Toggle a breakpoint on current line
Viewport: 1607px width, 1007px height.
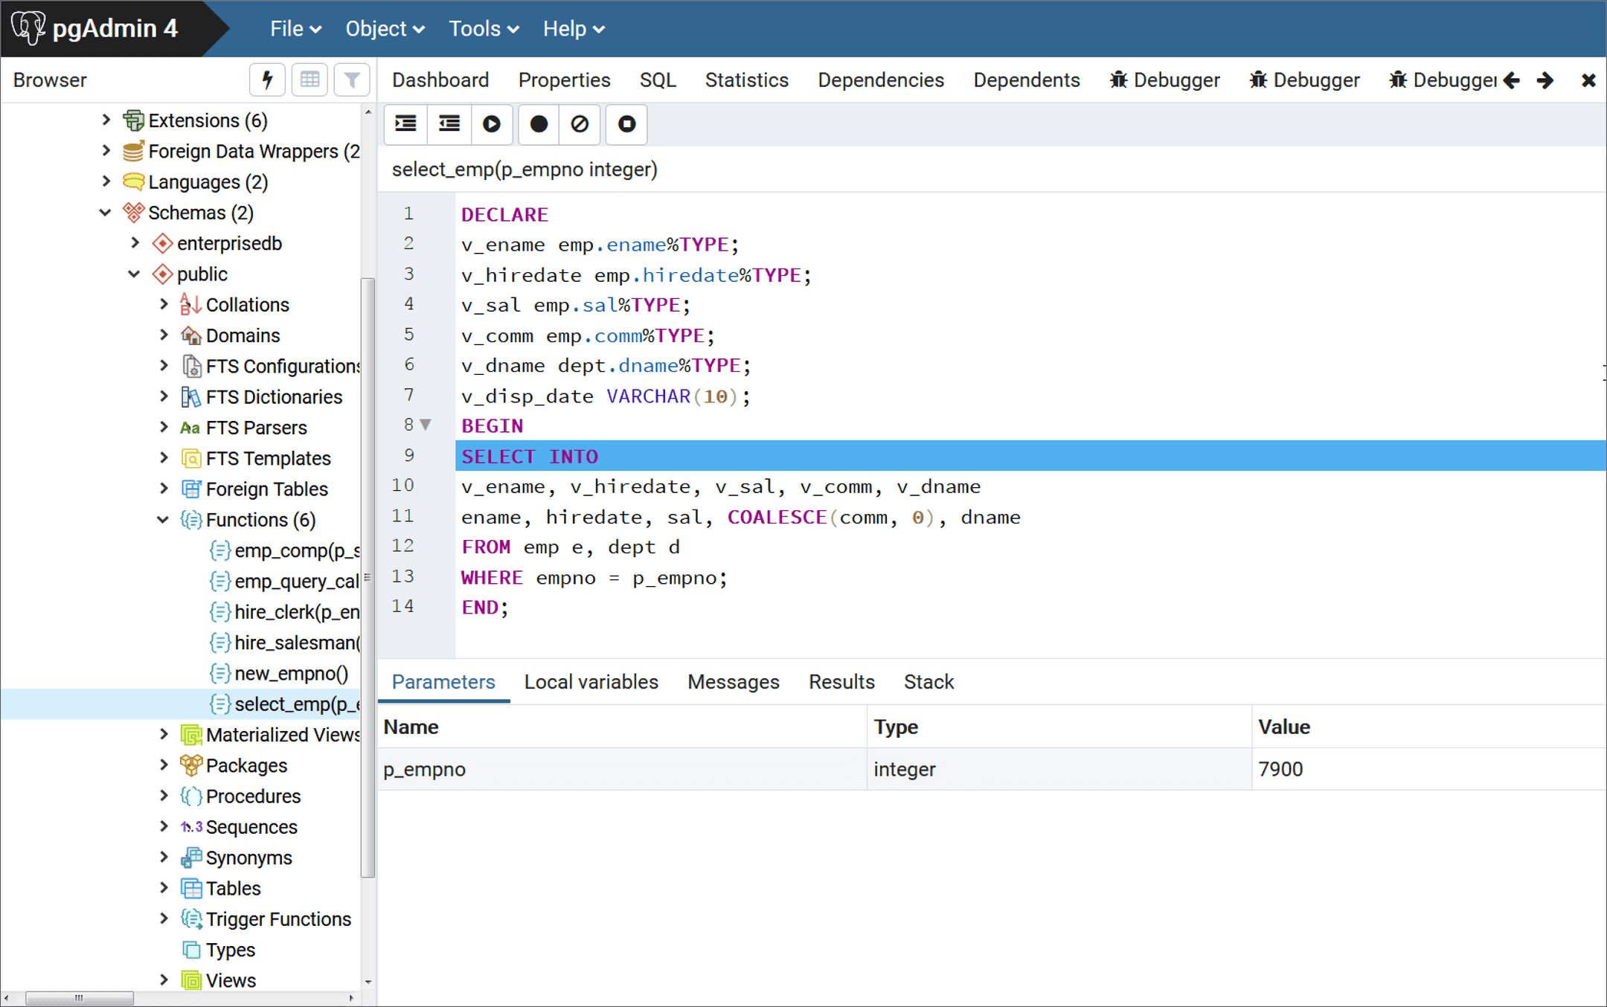(x=537, y=124)
